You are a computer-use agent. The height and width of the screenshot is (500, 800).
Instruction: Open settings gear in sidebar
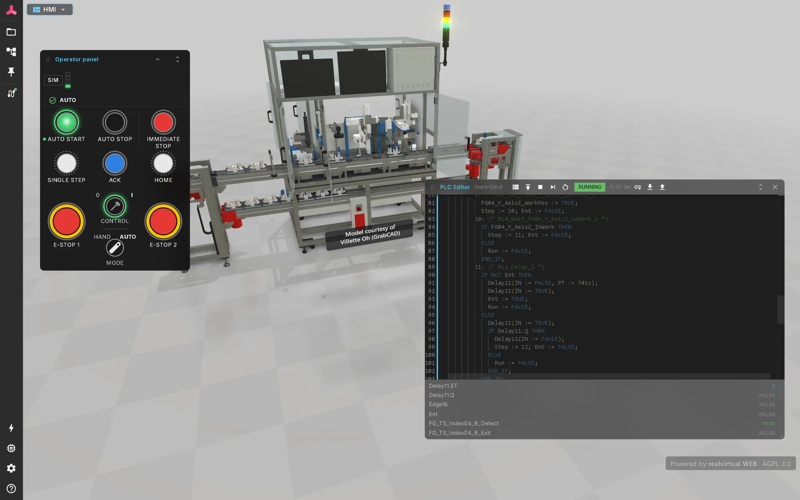pos(11,468)
